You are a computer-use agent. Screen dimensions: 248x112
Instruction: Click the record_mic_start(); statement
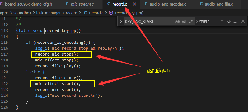58,90
